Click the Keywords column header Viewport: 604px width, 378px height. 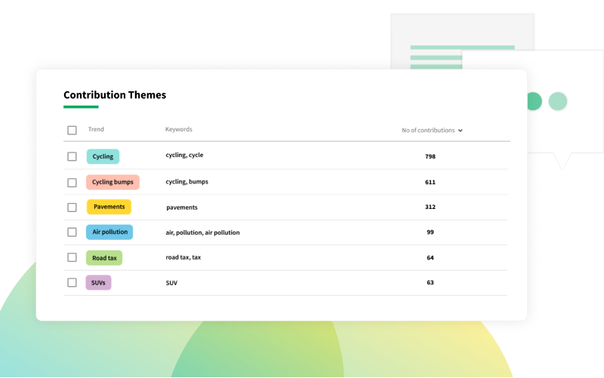179,129
